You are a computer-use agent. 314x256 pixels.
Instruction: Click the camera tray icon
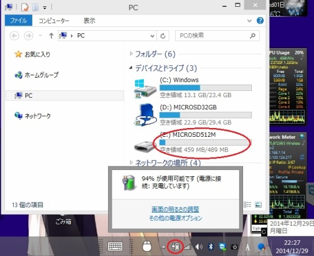click(234, 247)
